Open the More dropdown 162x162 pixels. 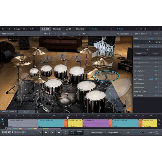86,34
